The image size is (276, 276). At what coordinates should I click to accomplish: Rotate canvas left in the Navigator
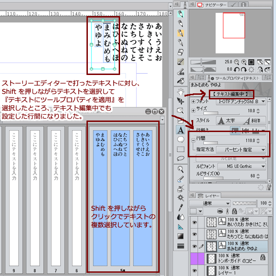(236, 70)
